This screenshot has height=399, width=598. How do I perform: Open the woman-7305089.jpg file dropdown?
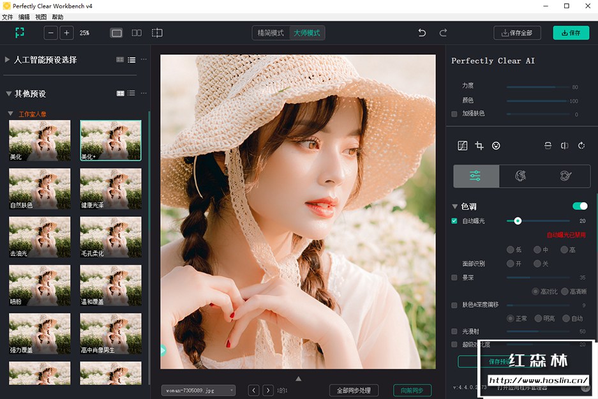tap(198, 390)
